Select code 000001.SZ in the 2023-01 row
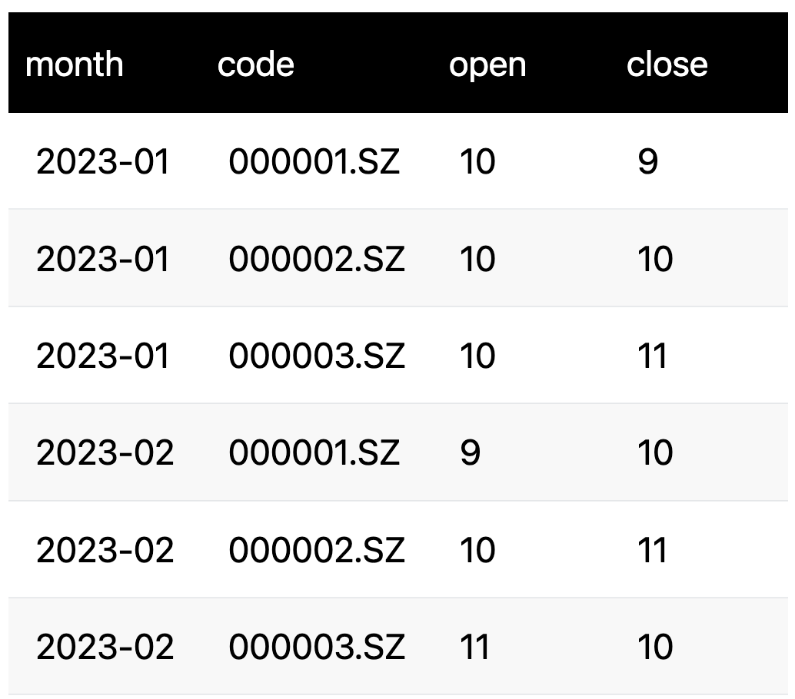795x699 pixels. coord(314,162)
